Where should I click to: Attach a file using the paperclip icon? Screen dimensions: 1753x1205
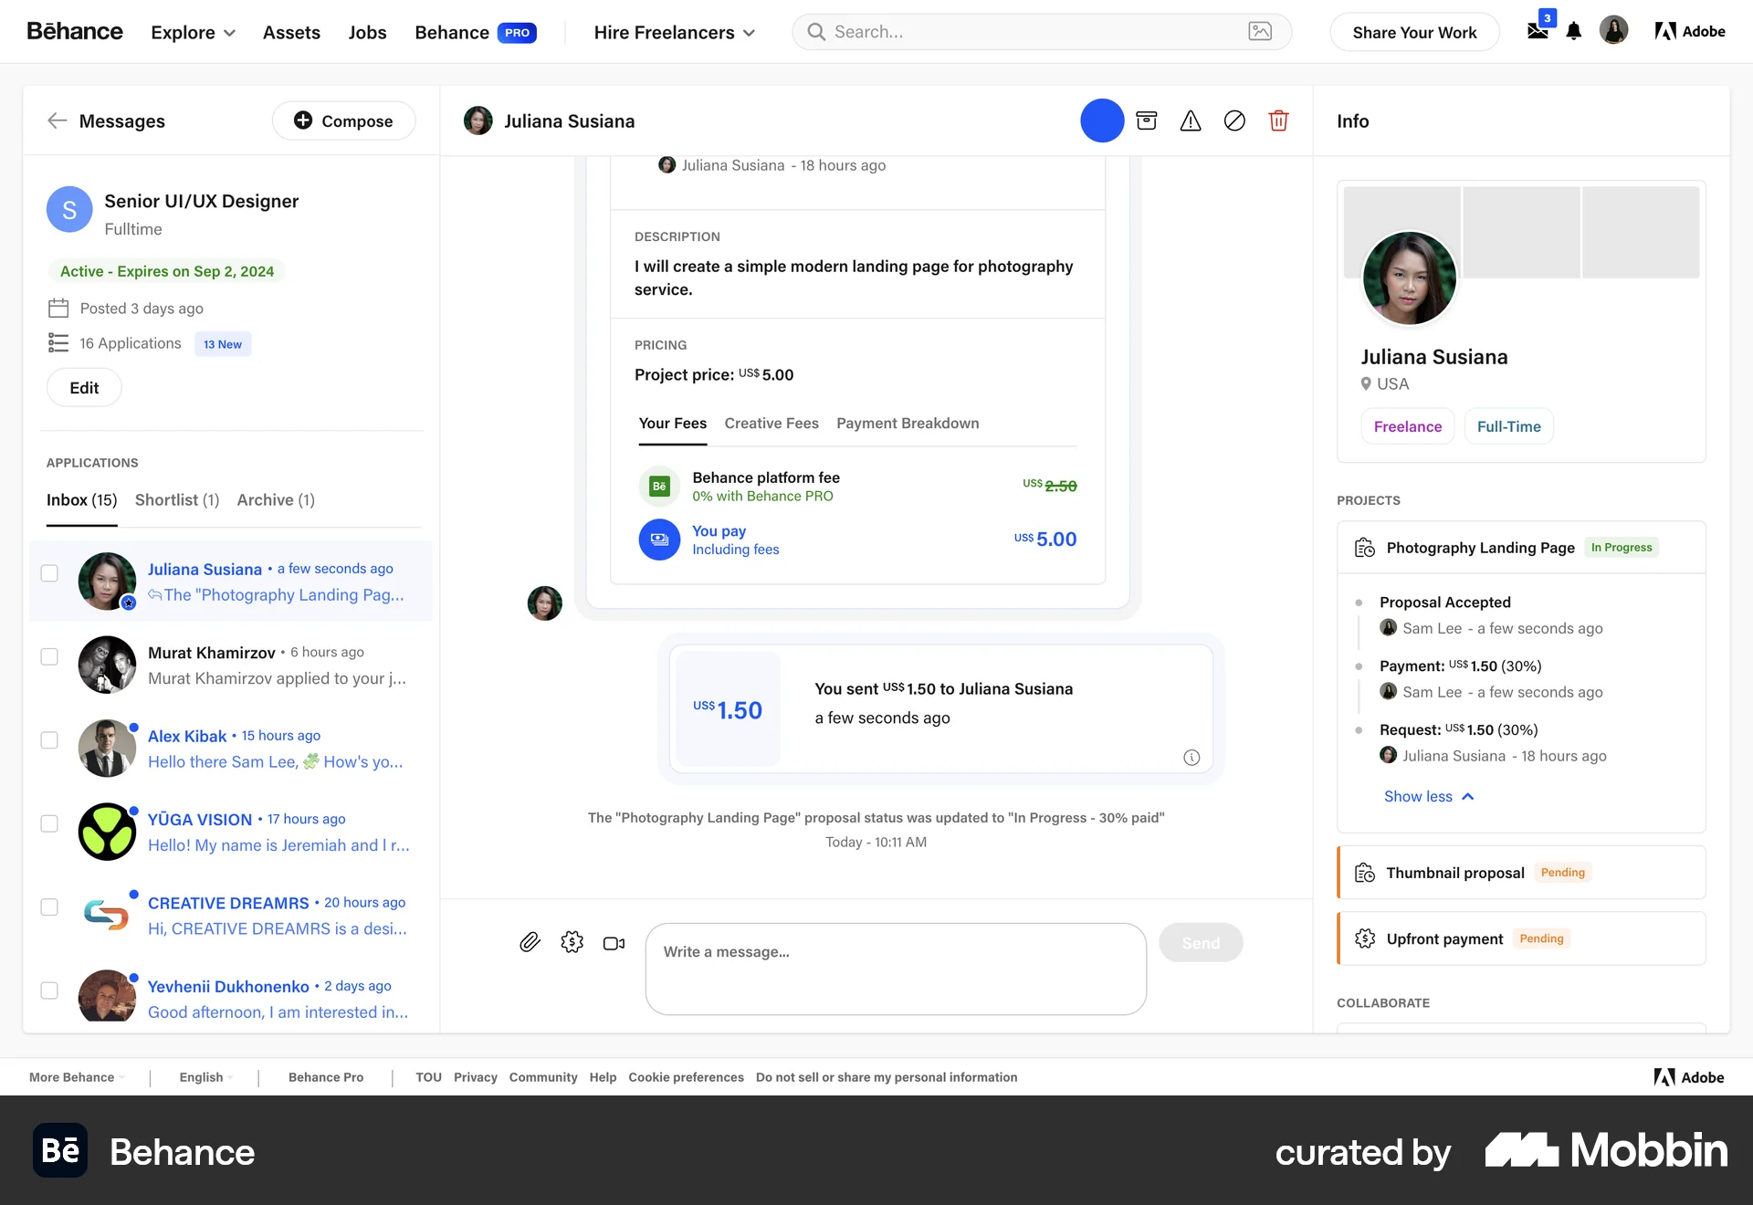coord(530,942)
